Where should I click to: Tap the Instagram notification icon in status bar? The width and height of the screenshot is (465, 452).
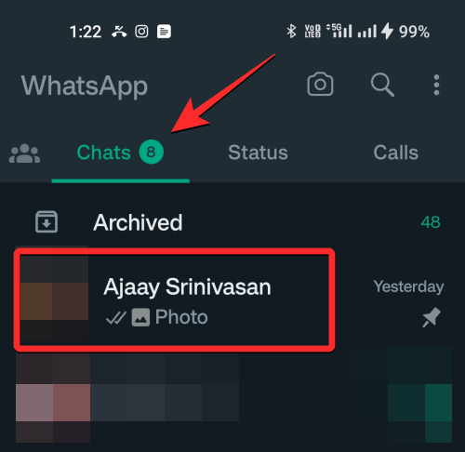(x=141, y=32)
